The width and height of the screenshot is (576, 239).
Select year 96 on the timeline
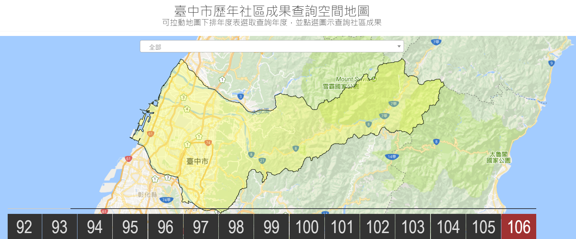tap(166, 227)
